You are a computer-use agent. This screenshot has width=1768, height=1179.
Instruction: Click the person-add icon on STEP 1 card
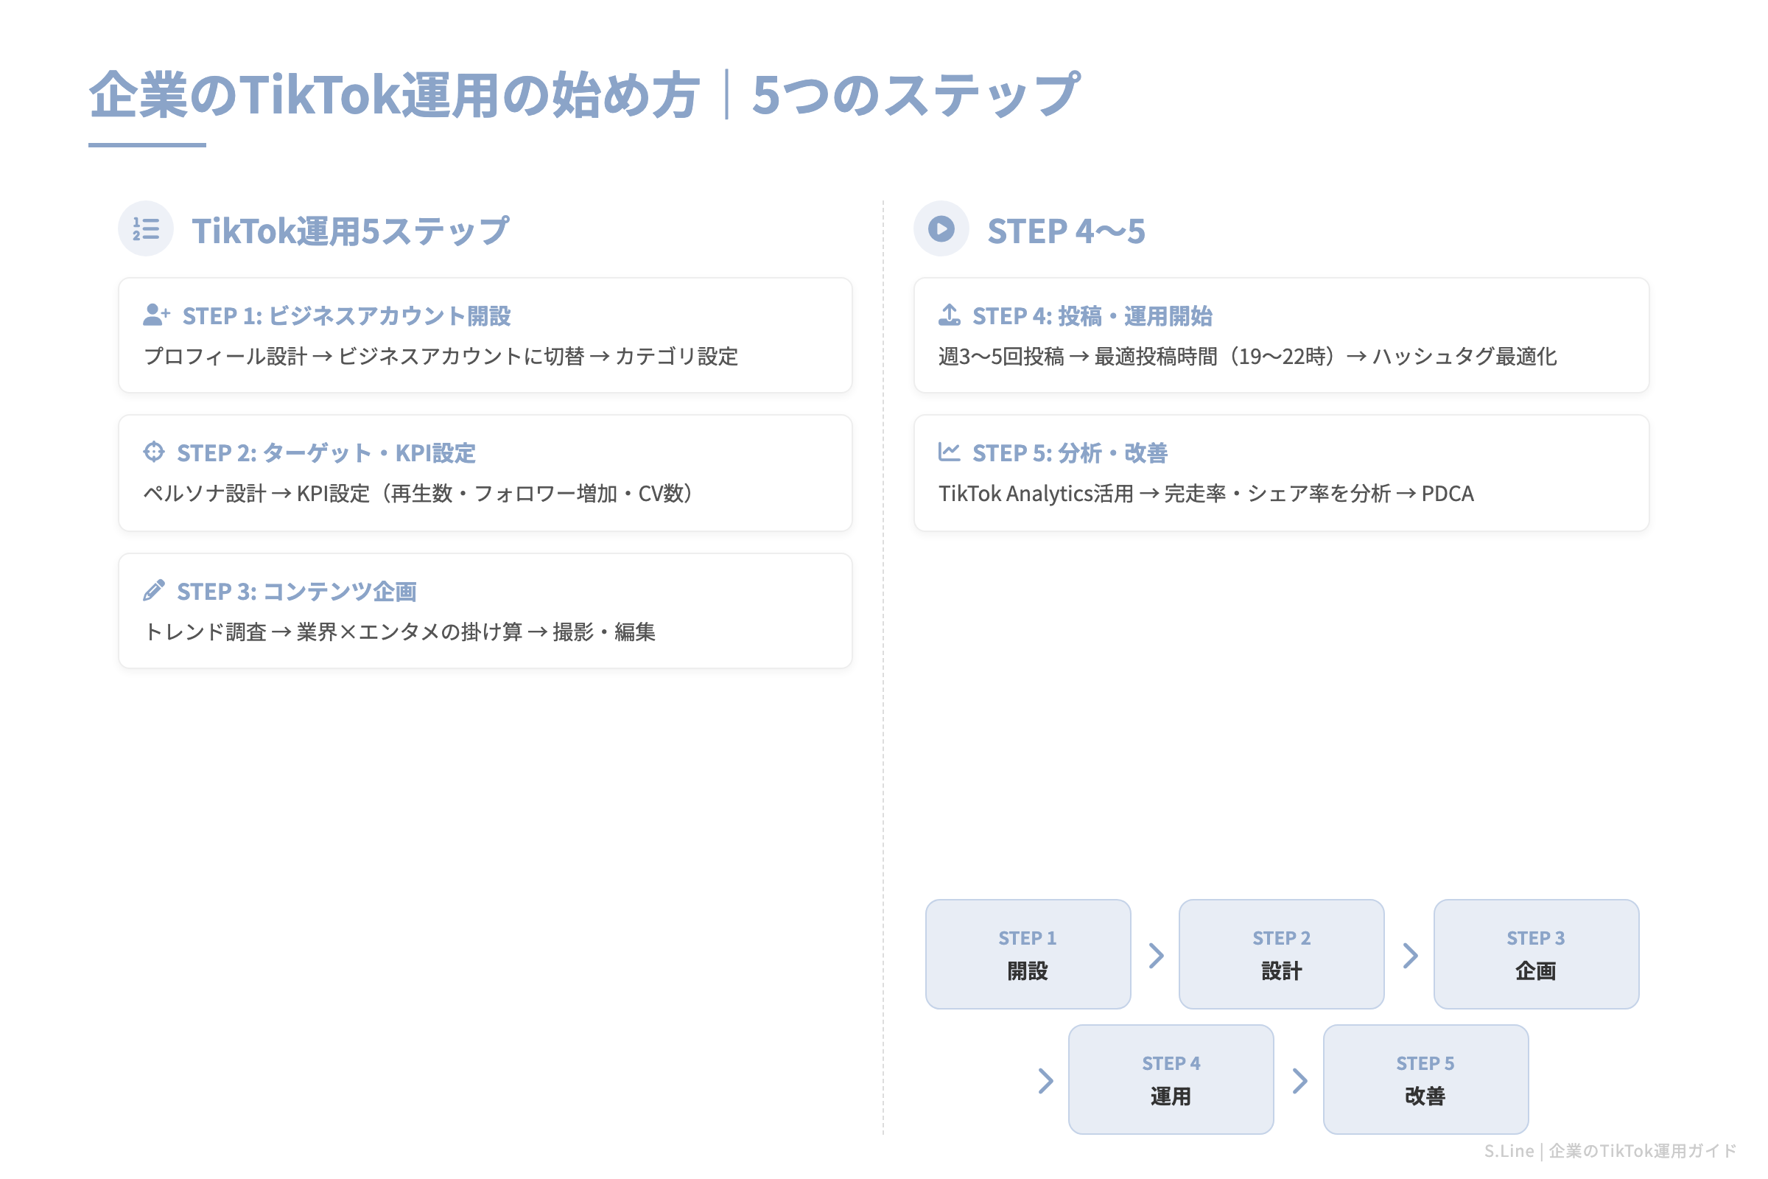click(x=155, y=315)
